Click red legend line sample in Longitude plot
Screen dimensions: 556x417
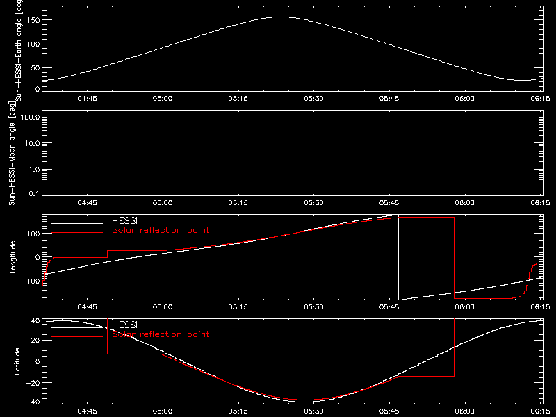coord(77,233)
